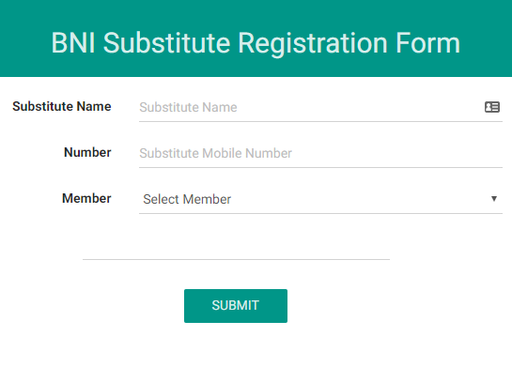Screen dimensions: 512x367
Task: Click the 'Substitute Mobile Number' placeholder text
Action: (x=215, y=153)
